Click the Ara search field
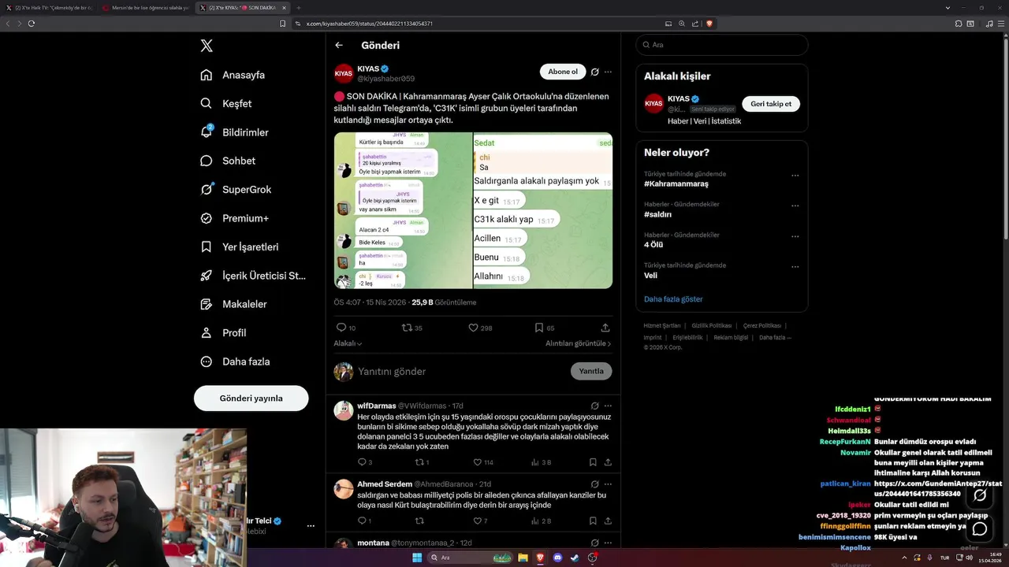This screenshot has width=1009, height=567. point(721,45)
